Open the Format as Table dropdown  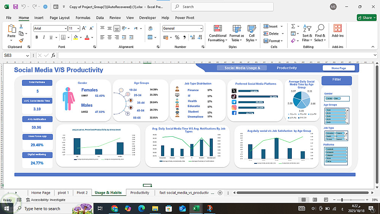coord(236,33)
